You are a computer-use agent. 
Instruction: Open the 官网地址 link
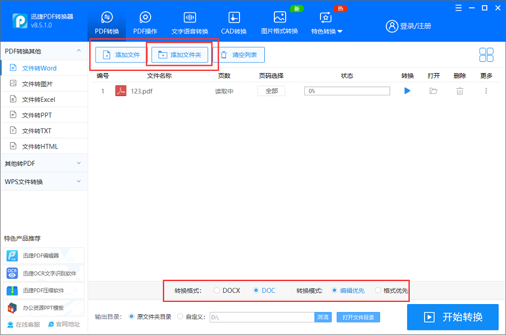point(64,324)
